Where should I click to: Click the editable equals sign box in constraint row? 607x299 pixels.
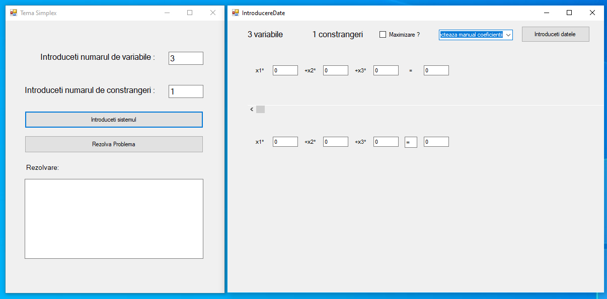point(411,142)
